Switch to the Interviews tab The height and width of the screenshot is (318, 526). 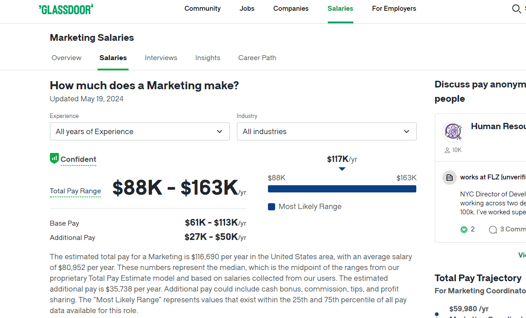point(161,57)
